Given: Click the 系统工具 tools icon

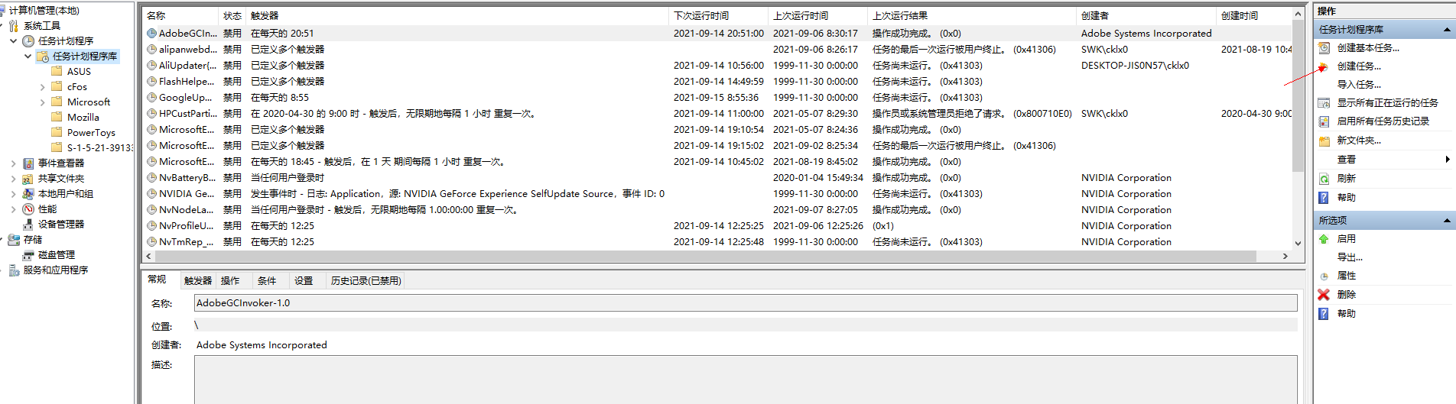Looking at the screenshot, I should point(14,26).
